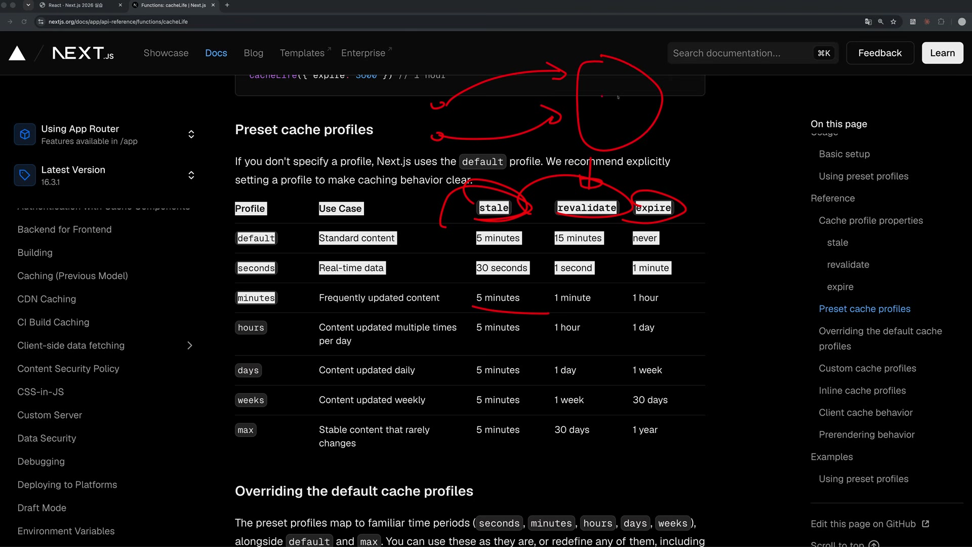Image resolution: width=972 pixels, height=547 pixels.
Task: Open Content Security Policy sidebar page
Action: tap(68, 369)
